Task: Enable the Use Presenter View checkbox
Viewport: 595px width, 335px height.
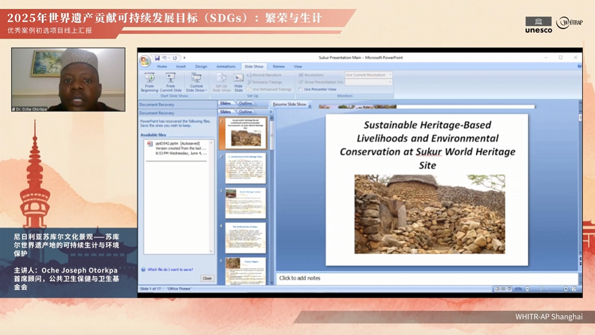Action: tap(301, 89)
